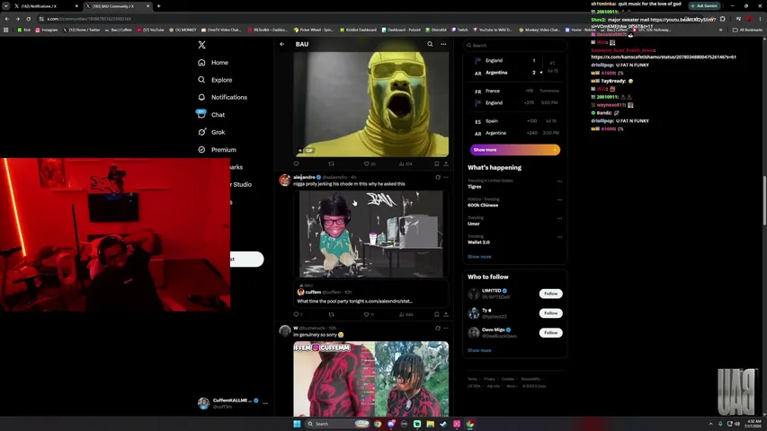Viewport: 767px width, 431px height.
Task: View analytics of the yellow mask GIF post
Action: [406, 163]
